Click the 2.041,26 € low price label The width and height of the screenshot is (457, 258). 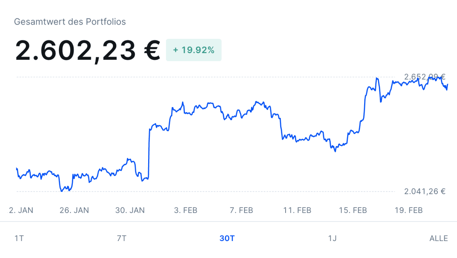[x=425, y=191]
